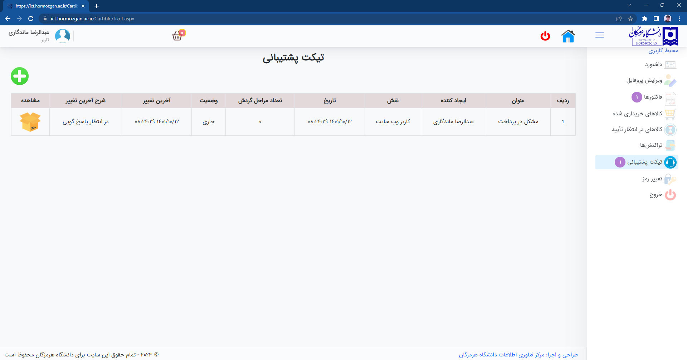
Task: Select تیکت پشتیبانی sidebar item
Action: coord(644,162)
